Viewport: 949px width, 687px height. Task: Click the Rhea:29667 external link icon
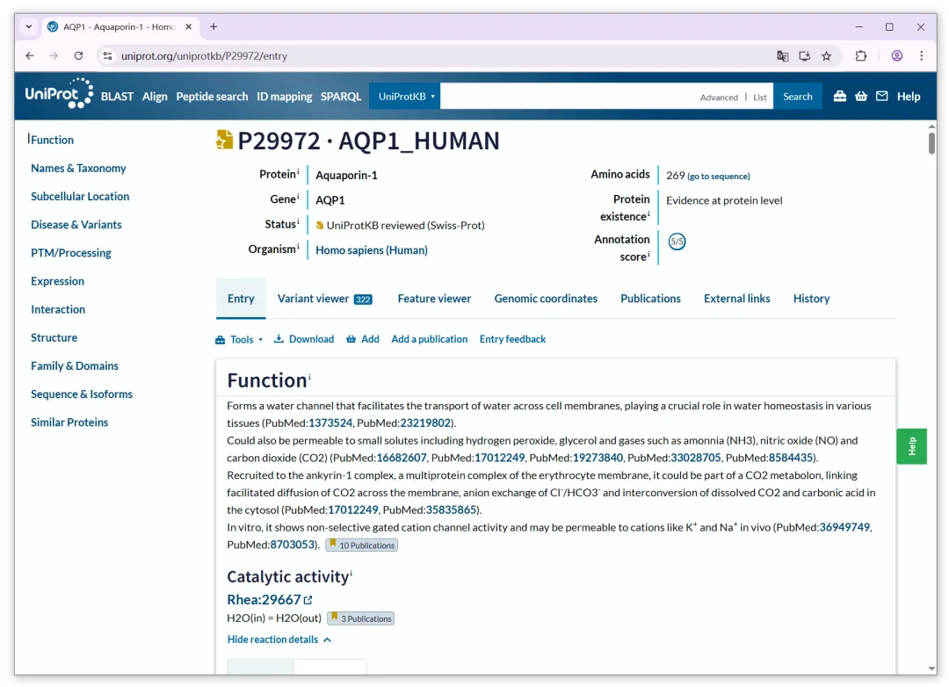click(308, 600)
